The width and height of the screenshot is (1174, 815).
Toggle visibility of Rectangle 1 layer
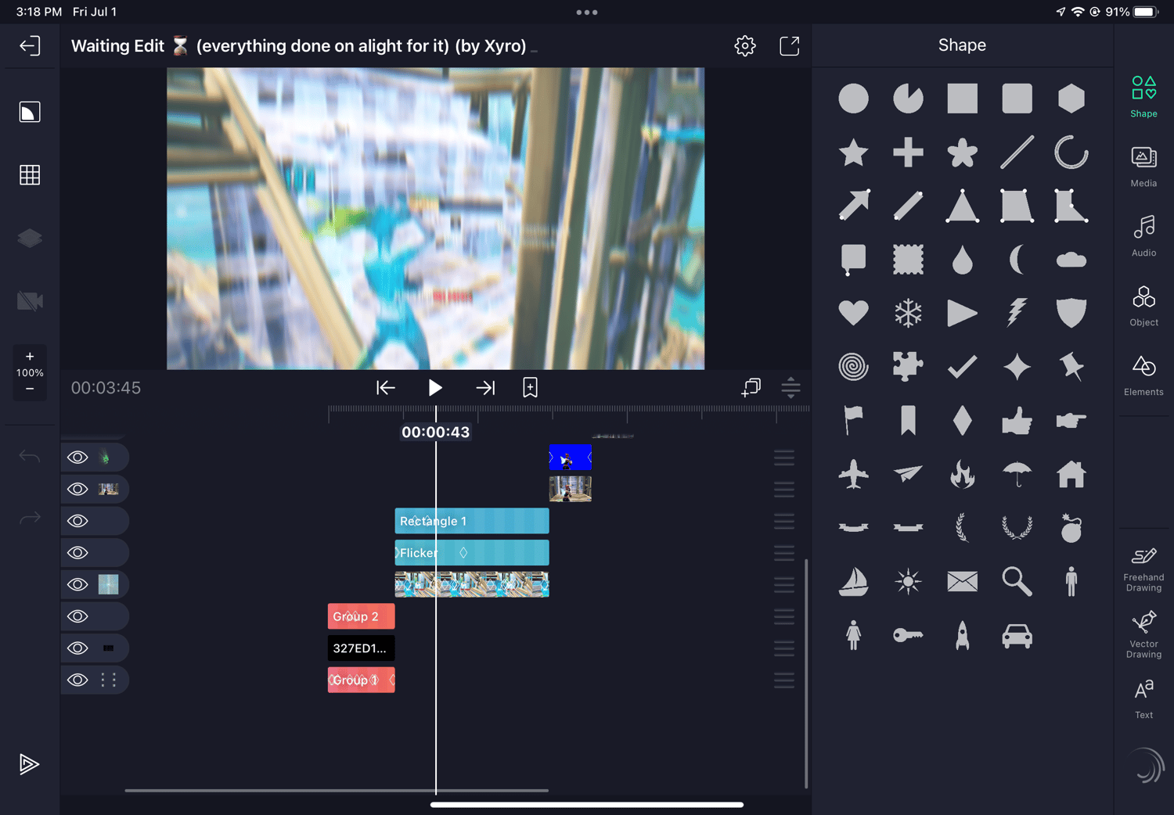(x=77, y=521)
